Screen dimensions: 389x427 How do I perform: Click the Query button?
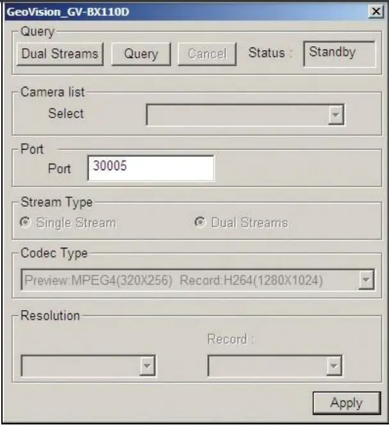tap(141, 54)
